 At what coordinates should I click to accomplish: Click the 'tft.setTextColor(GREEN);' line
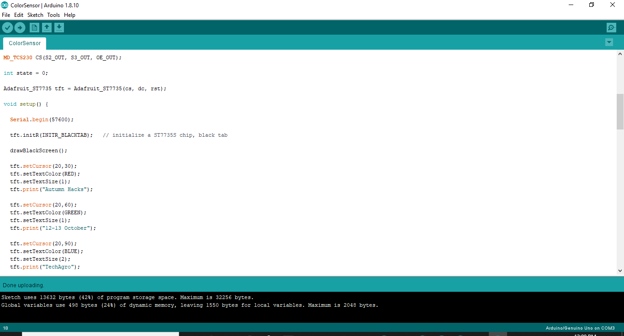[x=48, y=212]
